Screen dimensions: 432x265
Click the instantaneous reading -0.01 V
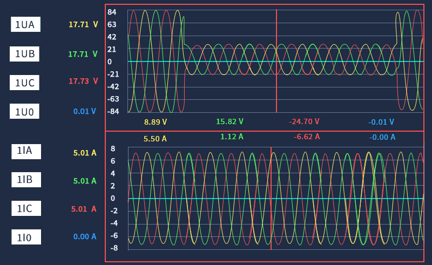(x=381, y=122)
